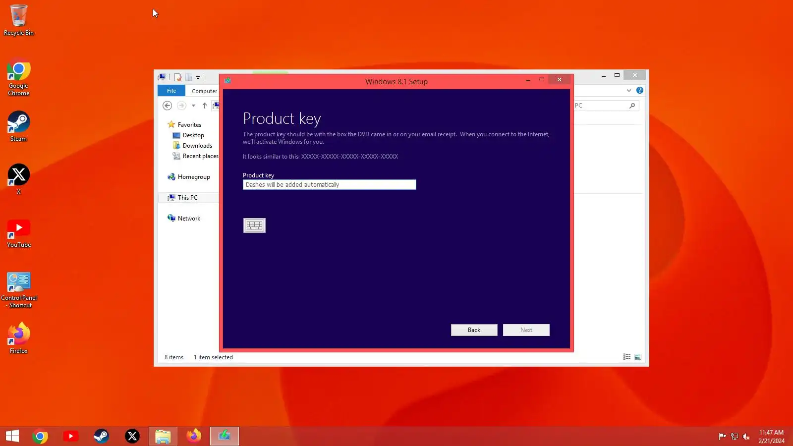Open the taskbar clock and date
The height and width of the screenshot is (446, 793).
[x=771, y=437]
